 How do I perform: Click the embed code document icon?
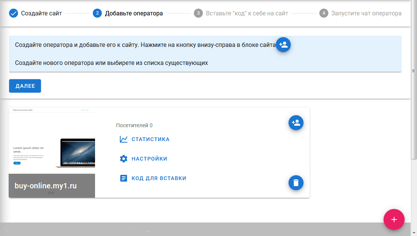click(x=124, y=178)
